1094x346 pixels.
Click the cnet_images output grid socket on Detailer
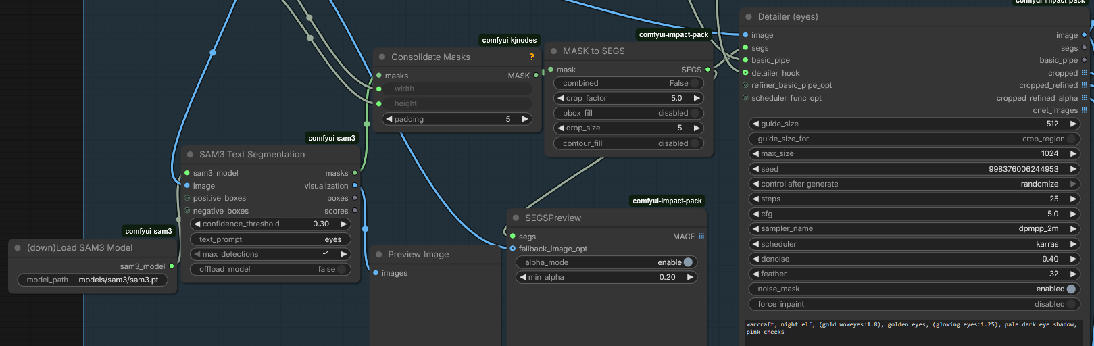point(1085,110)
